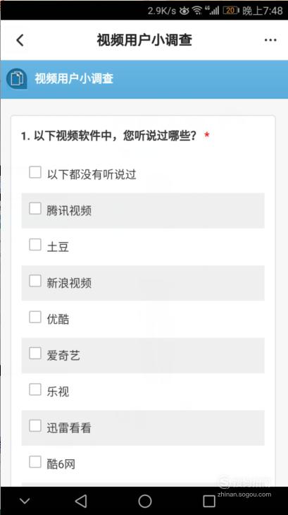Tick the 优酷 checkbox
Viewport: 288px width, 515px height.
(35, 317)
